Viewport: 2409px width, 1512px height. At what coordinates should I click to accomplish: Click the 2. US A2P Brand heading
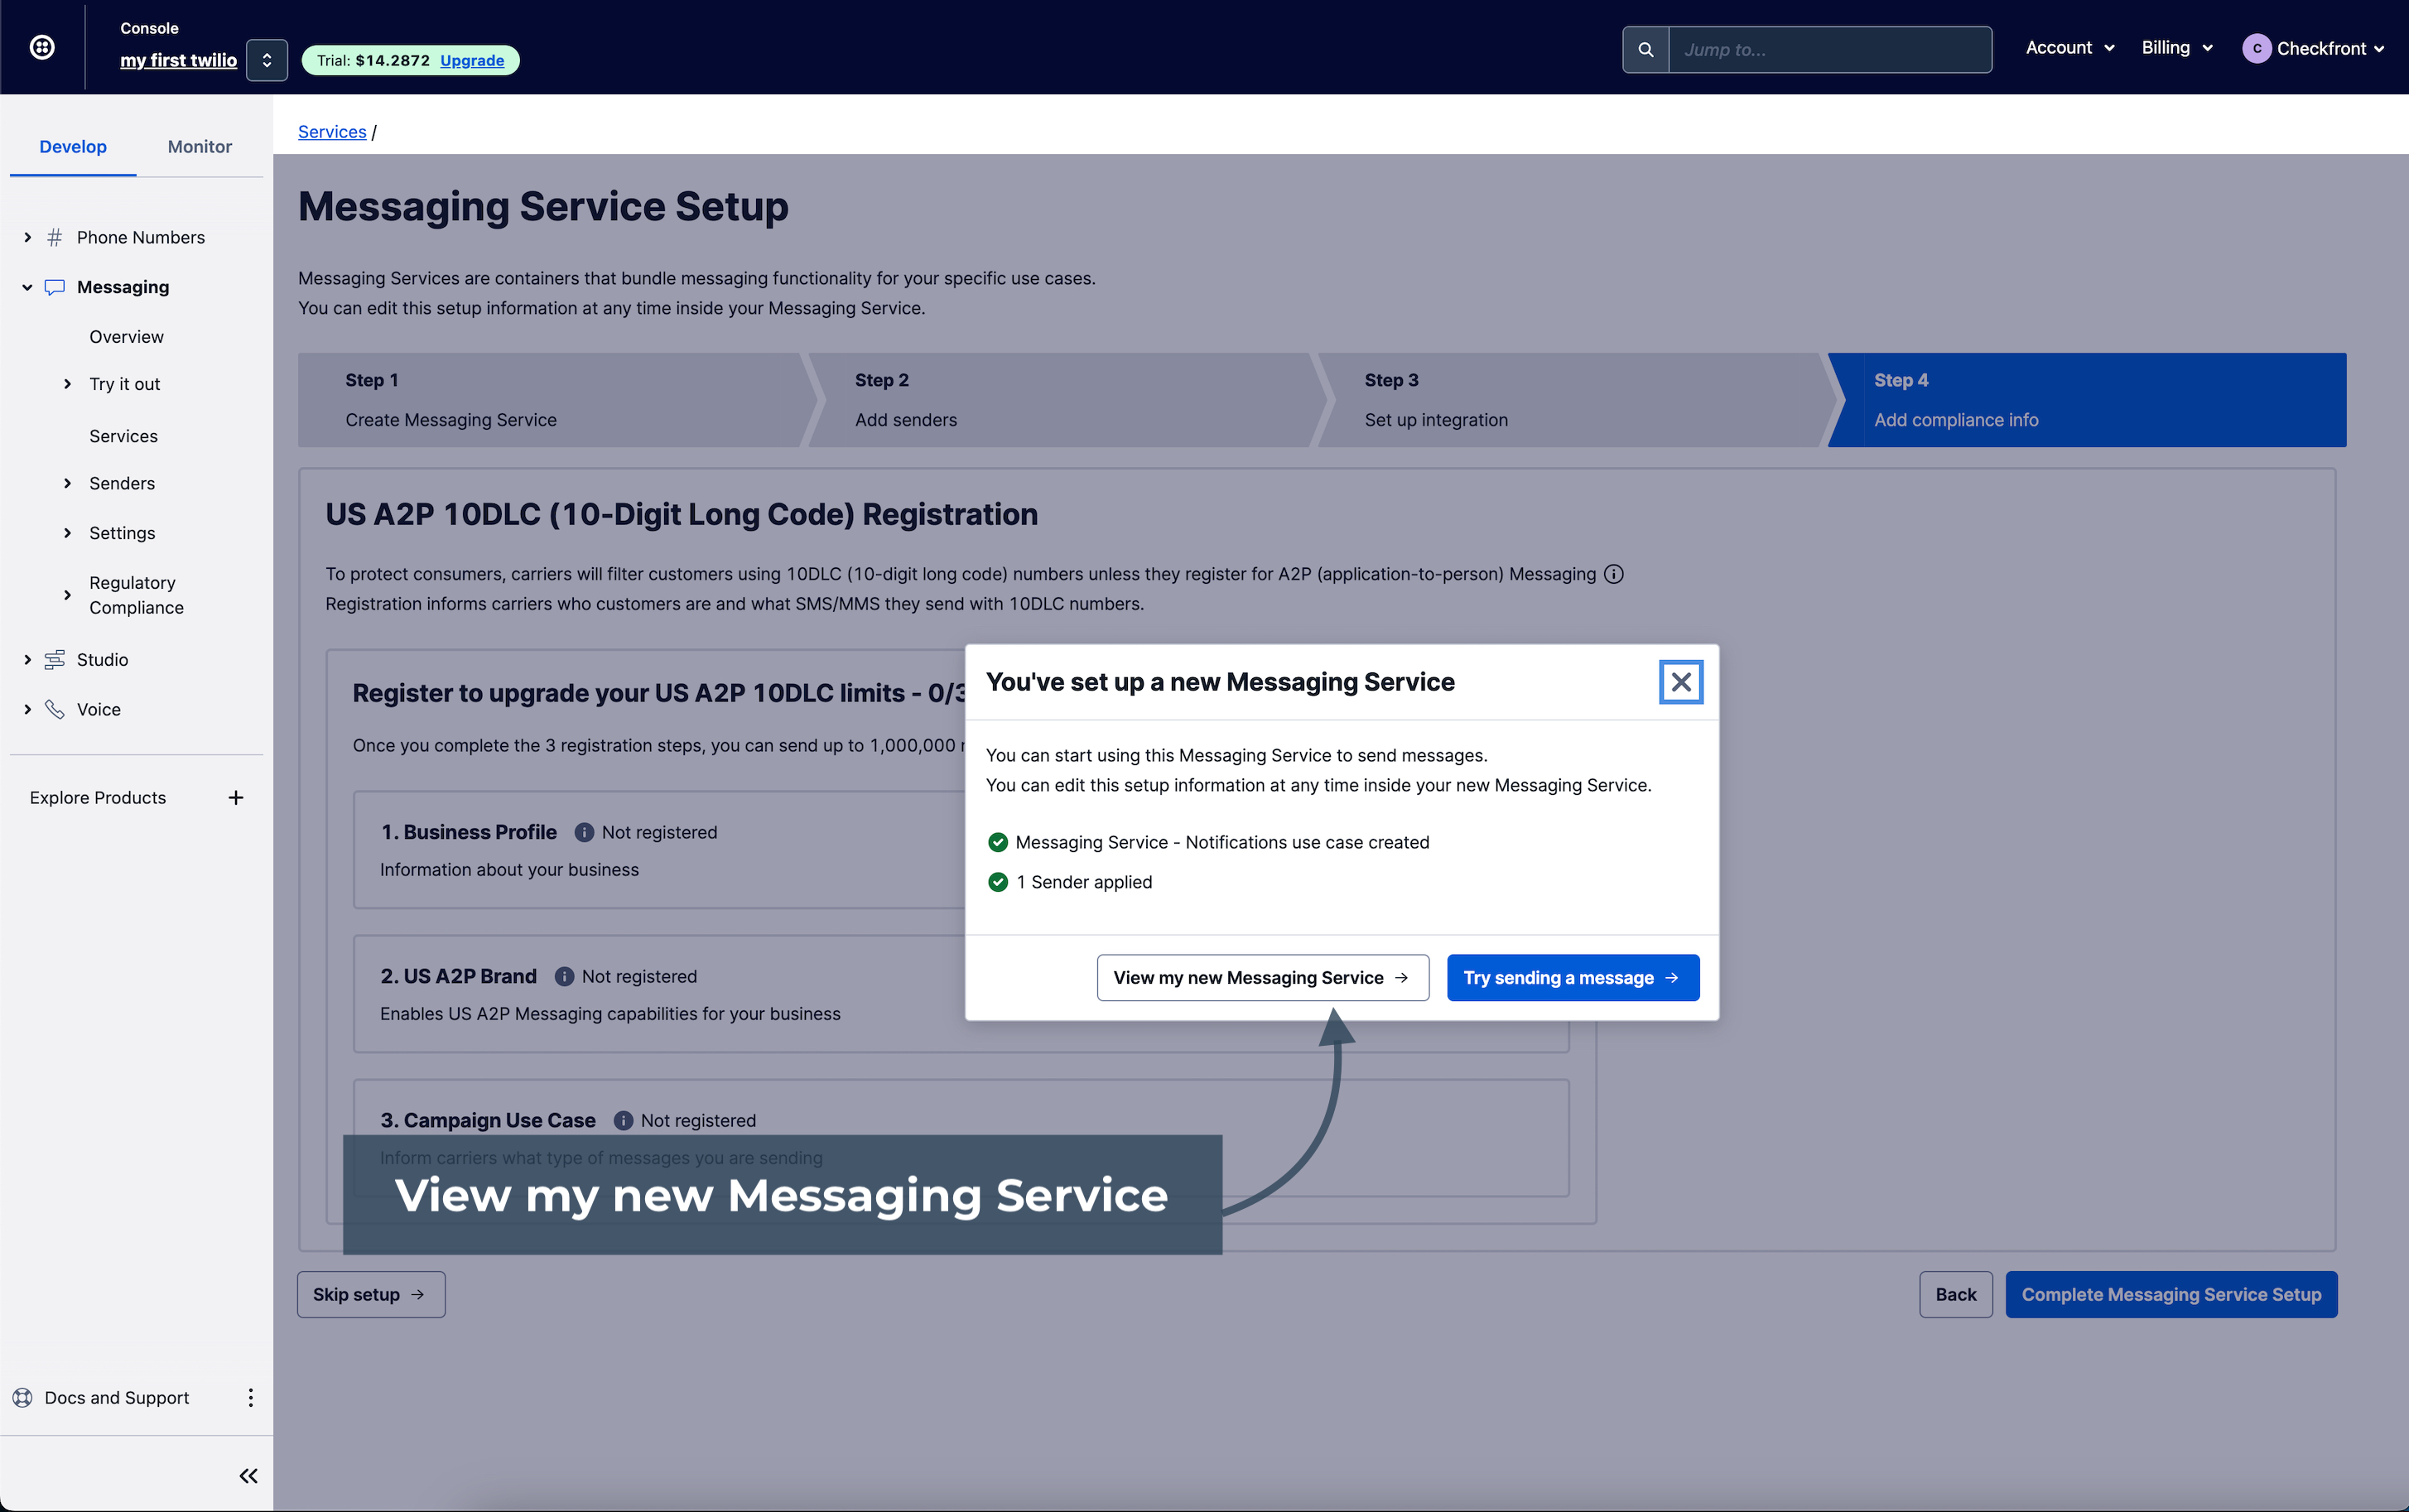(458, 976)
